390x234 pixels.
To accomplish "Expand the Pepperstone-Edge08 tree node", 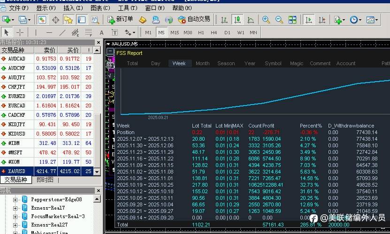I will coord(15,200).
